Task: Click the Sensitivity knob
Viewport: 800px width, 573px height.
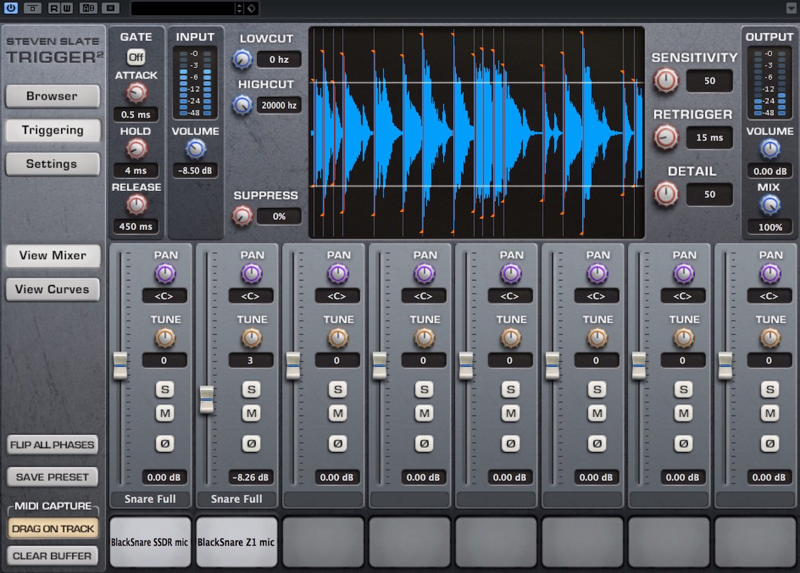Action: tap(666, 81)
